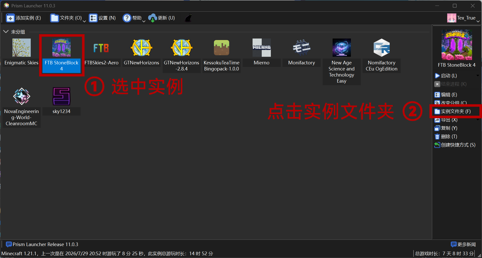This screenshot has width=482, height=258.
Task: Select the KessokuTeaTime Bingopack instance icon
Action: [222, 48]
